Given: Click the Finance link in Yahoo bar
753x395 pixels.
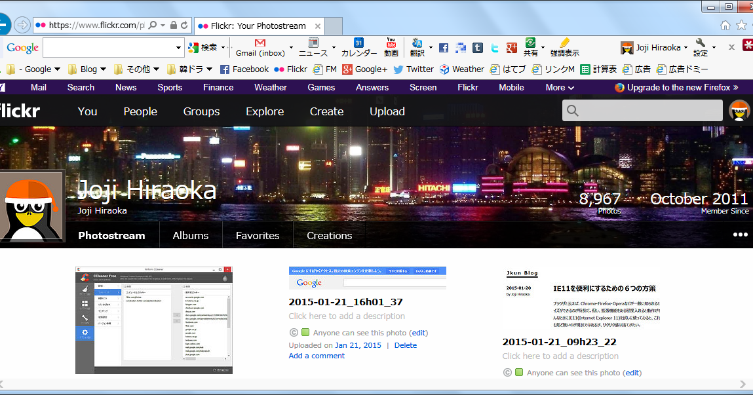Looking at the screenshot, I should 218,87.
